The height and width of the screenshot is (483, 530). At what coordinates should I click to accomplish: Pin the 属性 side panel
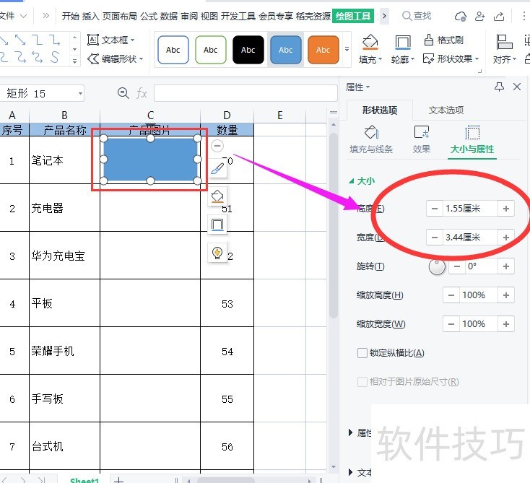(x=499, y=87)
